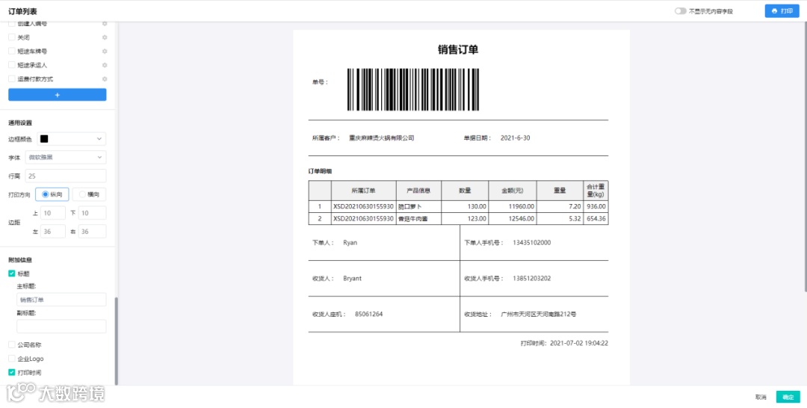
Task: Open gear settings for 运费付款方式 field
Action: pyautogui.click(x=105, y=79)
